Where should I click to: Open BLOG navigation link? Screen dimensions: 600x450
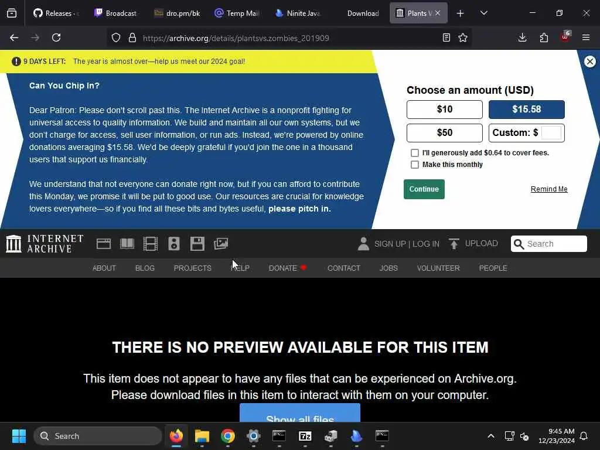point(145,268)
